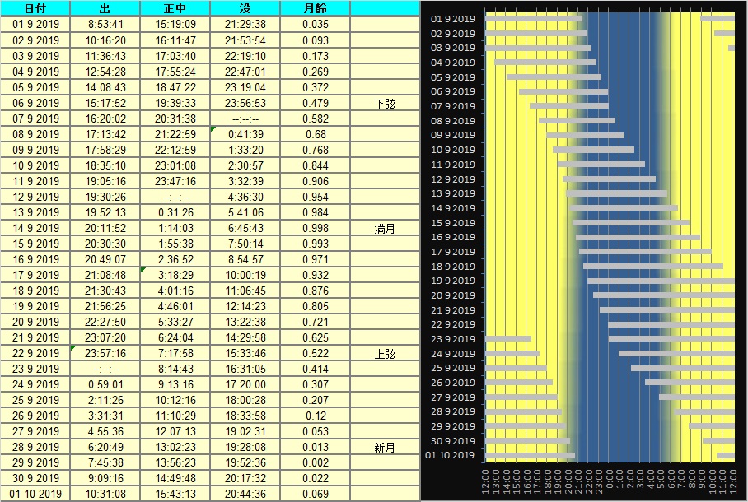Select the 満月 cell in the table
Screen dimensions: 748x502
click(385, 228)
